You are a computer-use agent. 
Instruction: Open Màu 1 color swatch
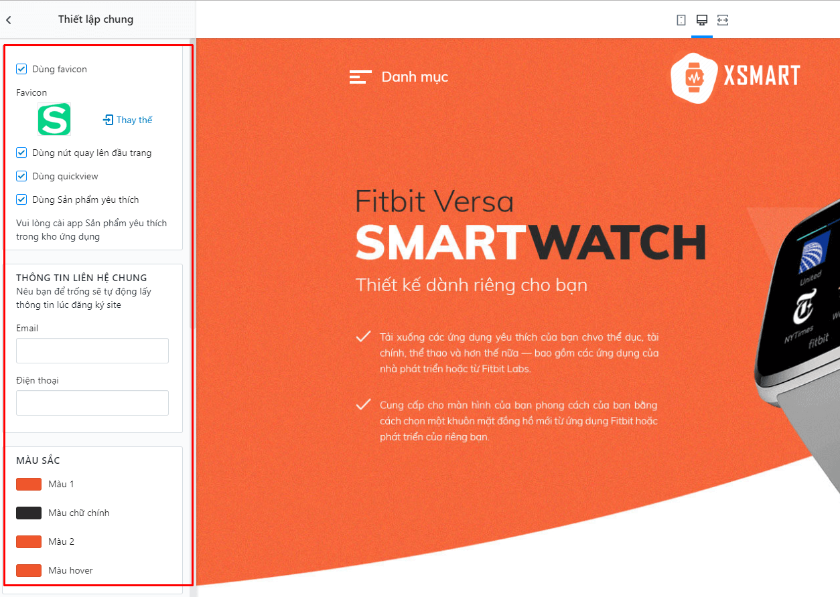(x=29, y=484)
